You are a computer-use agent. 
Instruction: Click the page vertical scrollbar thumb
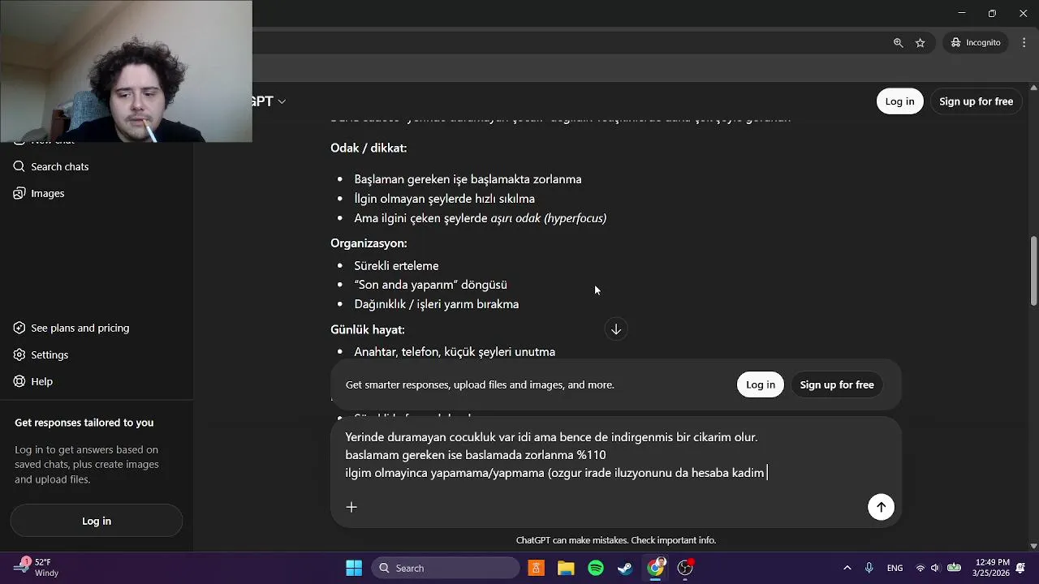1033,271
